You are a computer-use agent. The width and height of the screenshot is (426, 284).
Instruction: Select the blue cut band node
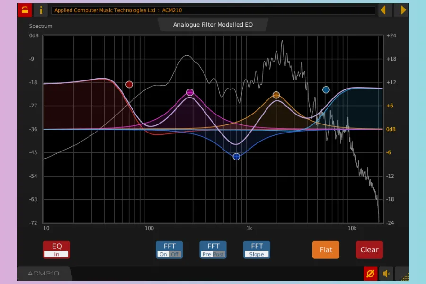click(x=236, y=157)
